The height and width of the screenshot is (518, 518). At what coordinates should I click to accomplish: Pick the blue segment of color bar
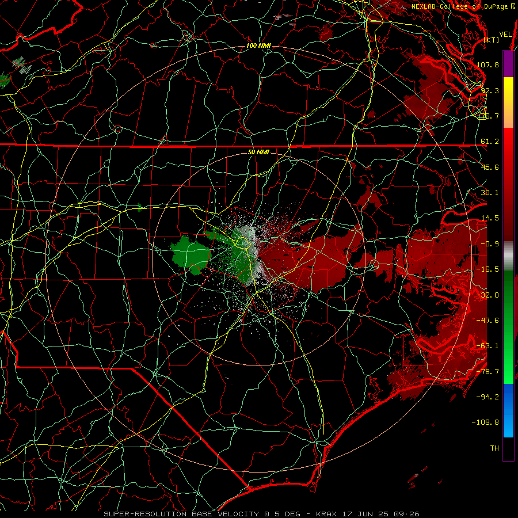click(508, 410)
